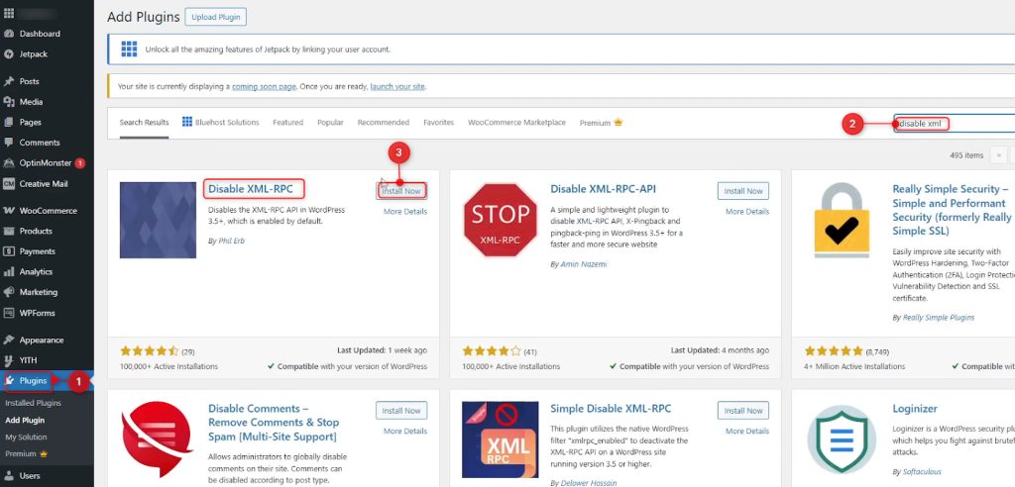Install the Disable Comments plugin
Image resolution: width=1015 pixels, height=487 pixels.
click(x=401, y=411)
